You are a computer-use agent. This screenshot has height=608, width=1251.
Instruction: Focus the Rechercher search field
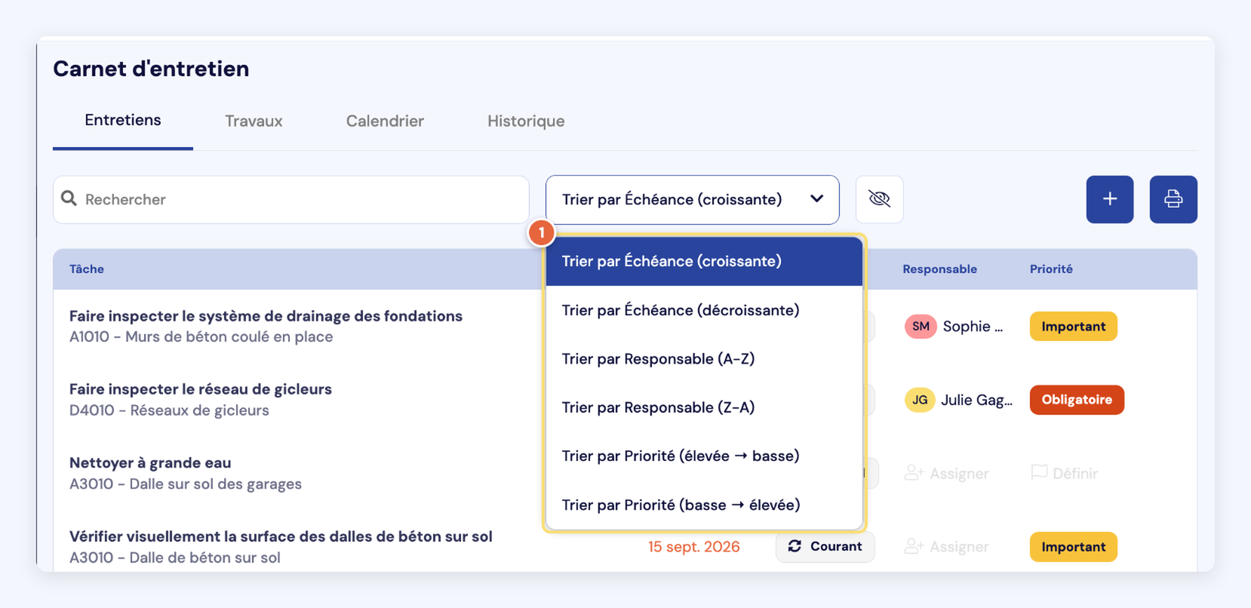point(291,199)
